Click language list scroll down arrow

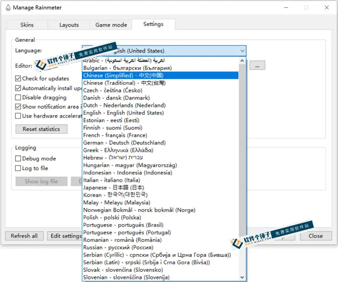[x=242, y=277]
